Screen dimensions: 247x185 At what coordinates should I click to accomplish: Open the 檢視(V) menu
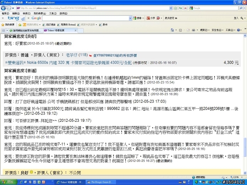[27, 13]
